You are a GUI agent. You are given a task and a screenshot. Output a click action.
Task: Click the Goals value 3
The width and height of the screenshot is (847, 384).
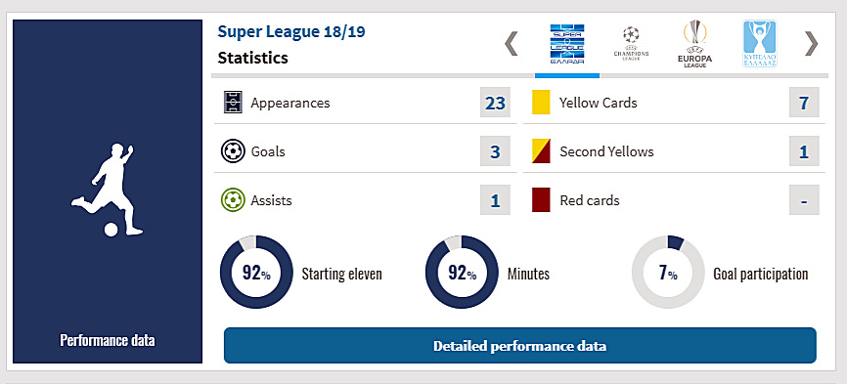click(x=495, y=151)
